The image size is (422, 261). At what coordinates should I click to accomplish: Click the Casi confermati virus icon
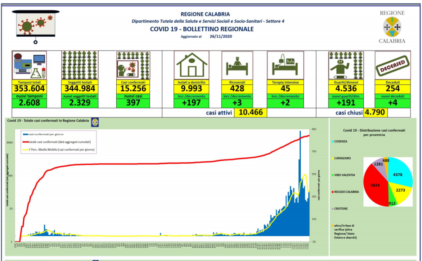point(133,65)
